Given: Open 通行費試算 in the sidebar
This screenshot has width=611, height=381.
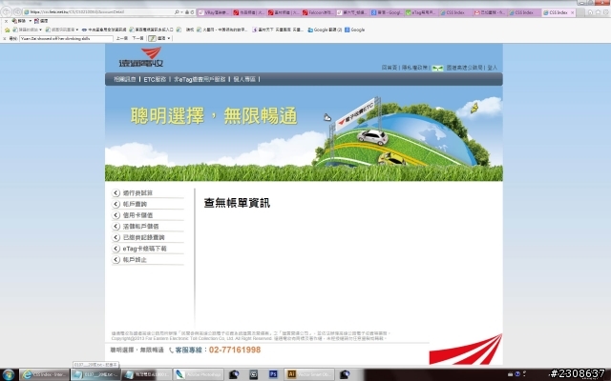Looking at the screenshot, I should (x=137, y=192).
